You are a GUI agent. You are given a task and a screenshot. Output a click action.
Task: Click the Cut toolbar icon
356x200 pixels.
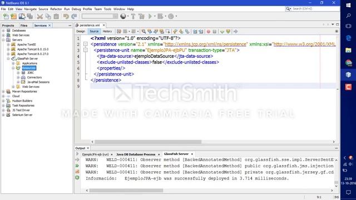coord(39,16)
